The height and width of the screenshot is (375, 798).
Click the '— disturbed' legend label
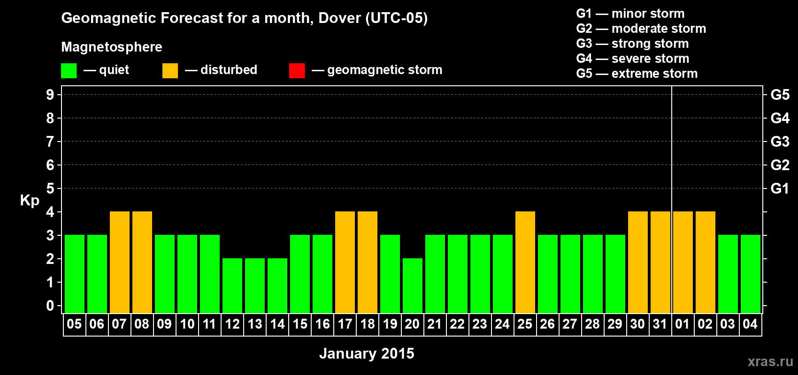coord(221,70)
